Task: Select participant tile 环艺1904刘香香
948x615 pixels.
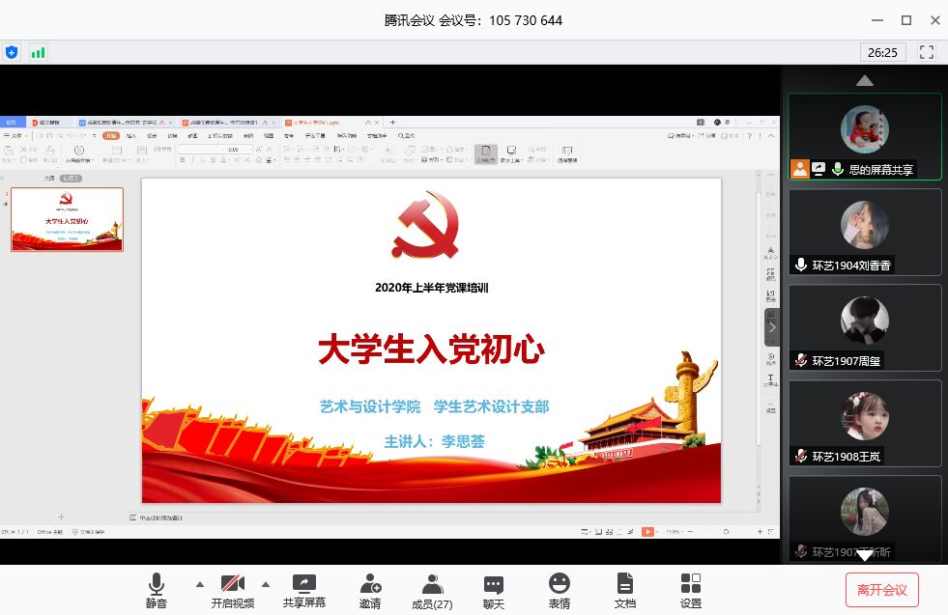Action: [865, 232]
